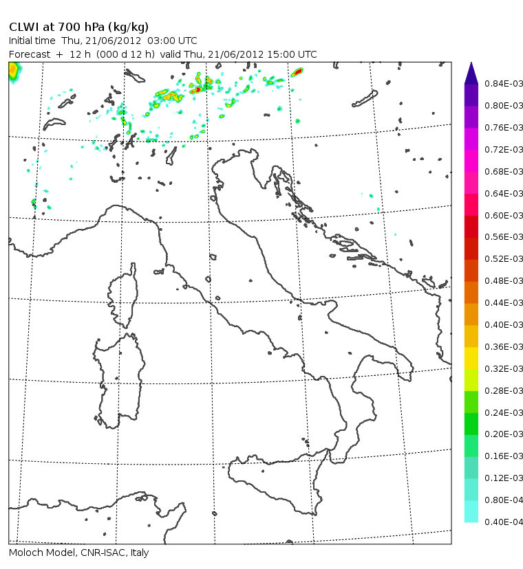Click the island of Sardinia on the map
Image resolution: width=523 pixels, height=569 pixels.
(119, 381)
